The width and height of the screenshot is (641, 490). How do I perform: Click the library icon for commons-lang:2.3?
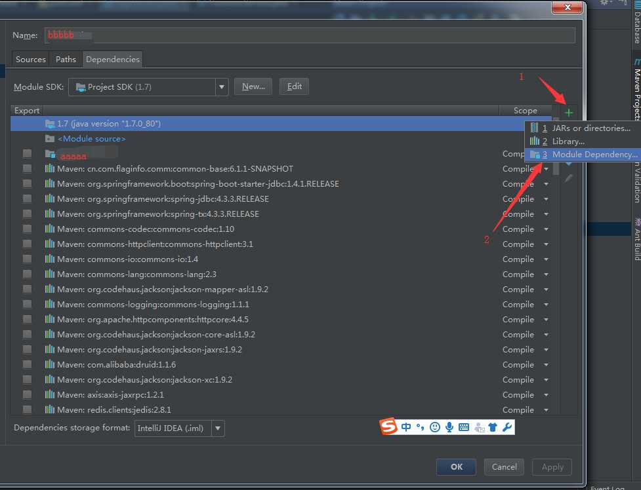tap(50, 274)
